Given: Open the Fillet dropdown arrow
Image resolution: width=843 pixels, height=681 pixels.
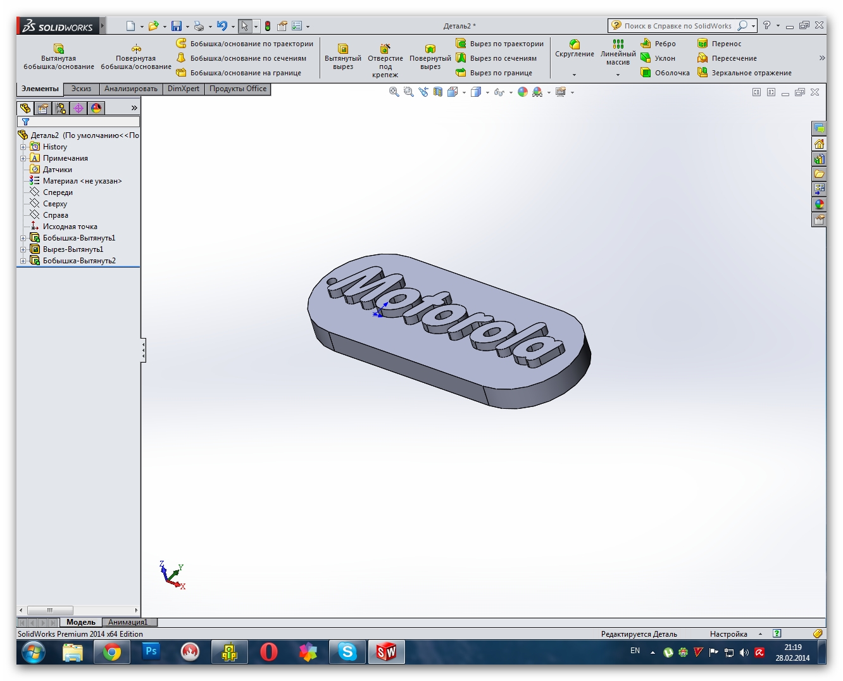Looking at the screenshot, I should click(x=575, y=75).
